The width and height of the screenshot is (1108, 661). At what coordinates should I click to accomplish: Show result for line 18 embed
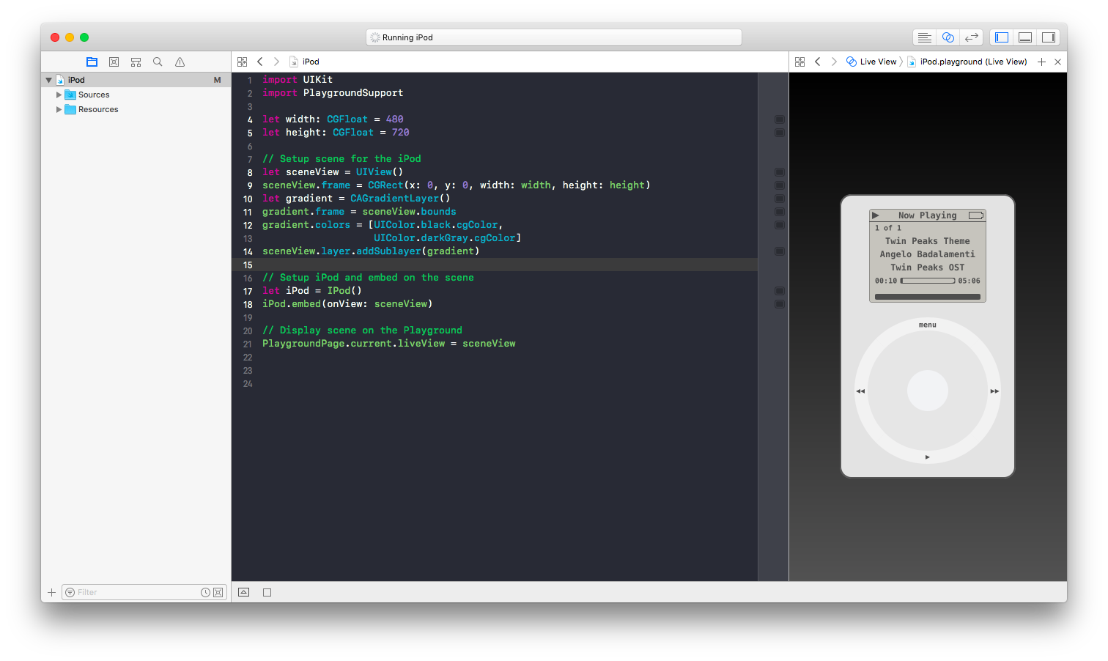pyautogui.click(x=780, y=304)
